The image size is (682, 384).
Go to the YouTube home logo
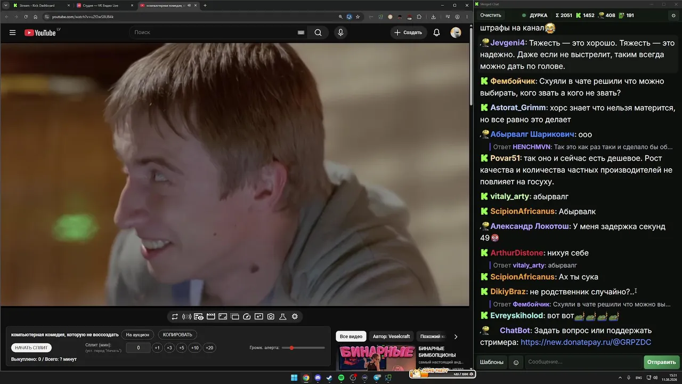40,33
